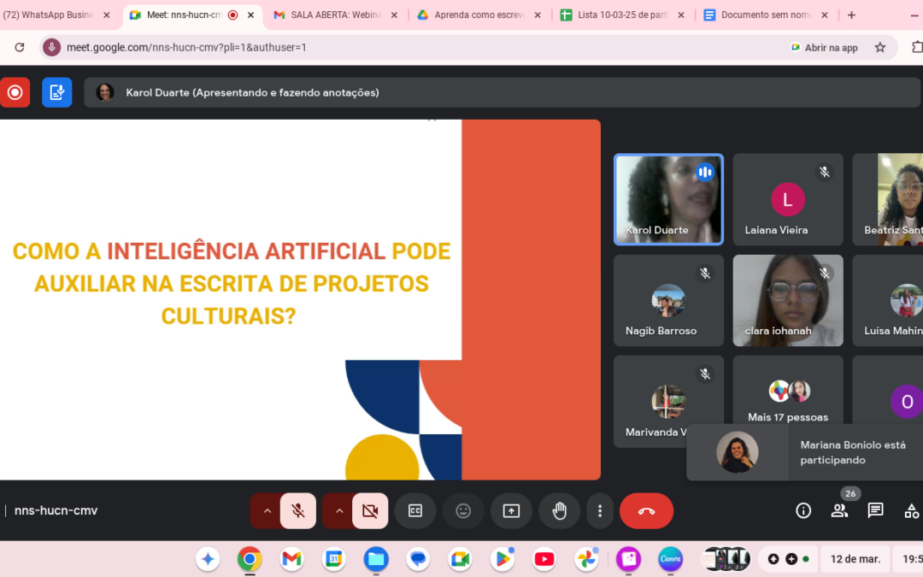Open the Mais 17 pessoas tile
Viewport: 923px width, 577px height.
click(x=788, y=392)
